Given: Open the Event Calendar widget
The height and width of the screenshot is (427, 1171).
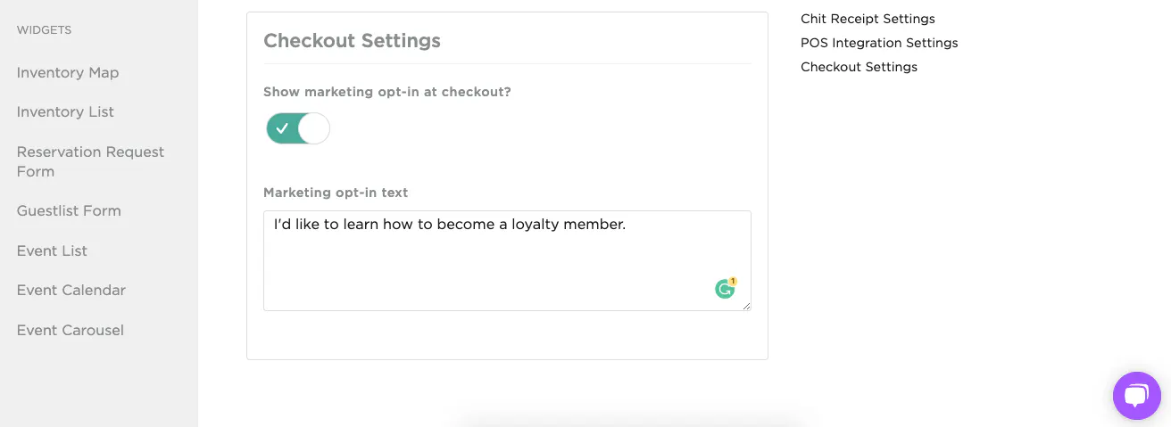Looking at the screenshot, I should point(71,291).
